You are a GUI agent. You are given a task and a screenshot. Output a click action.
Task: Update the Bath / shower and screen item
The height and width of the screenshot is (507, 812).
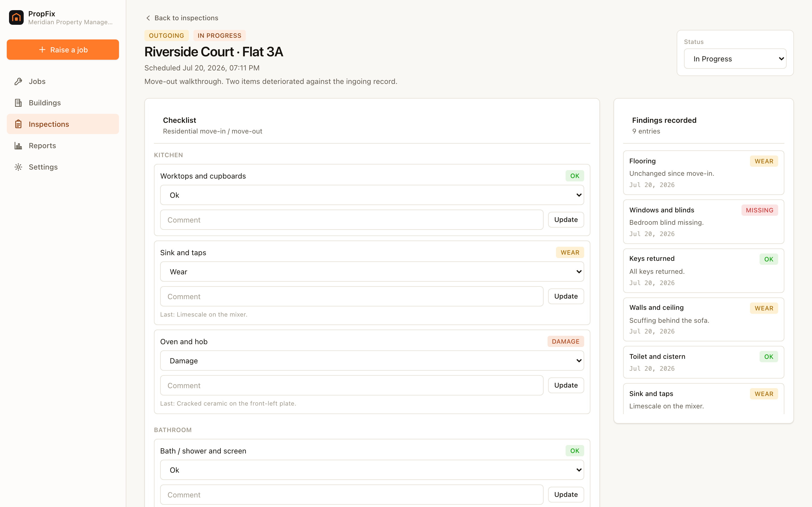pyautogui.click(x=566, y=495)
